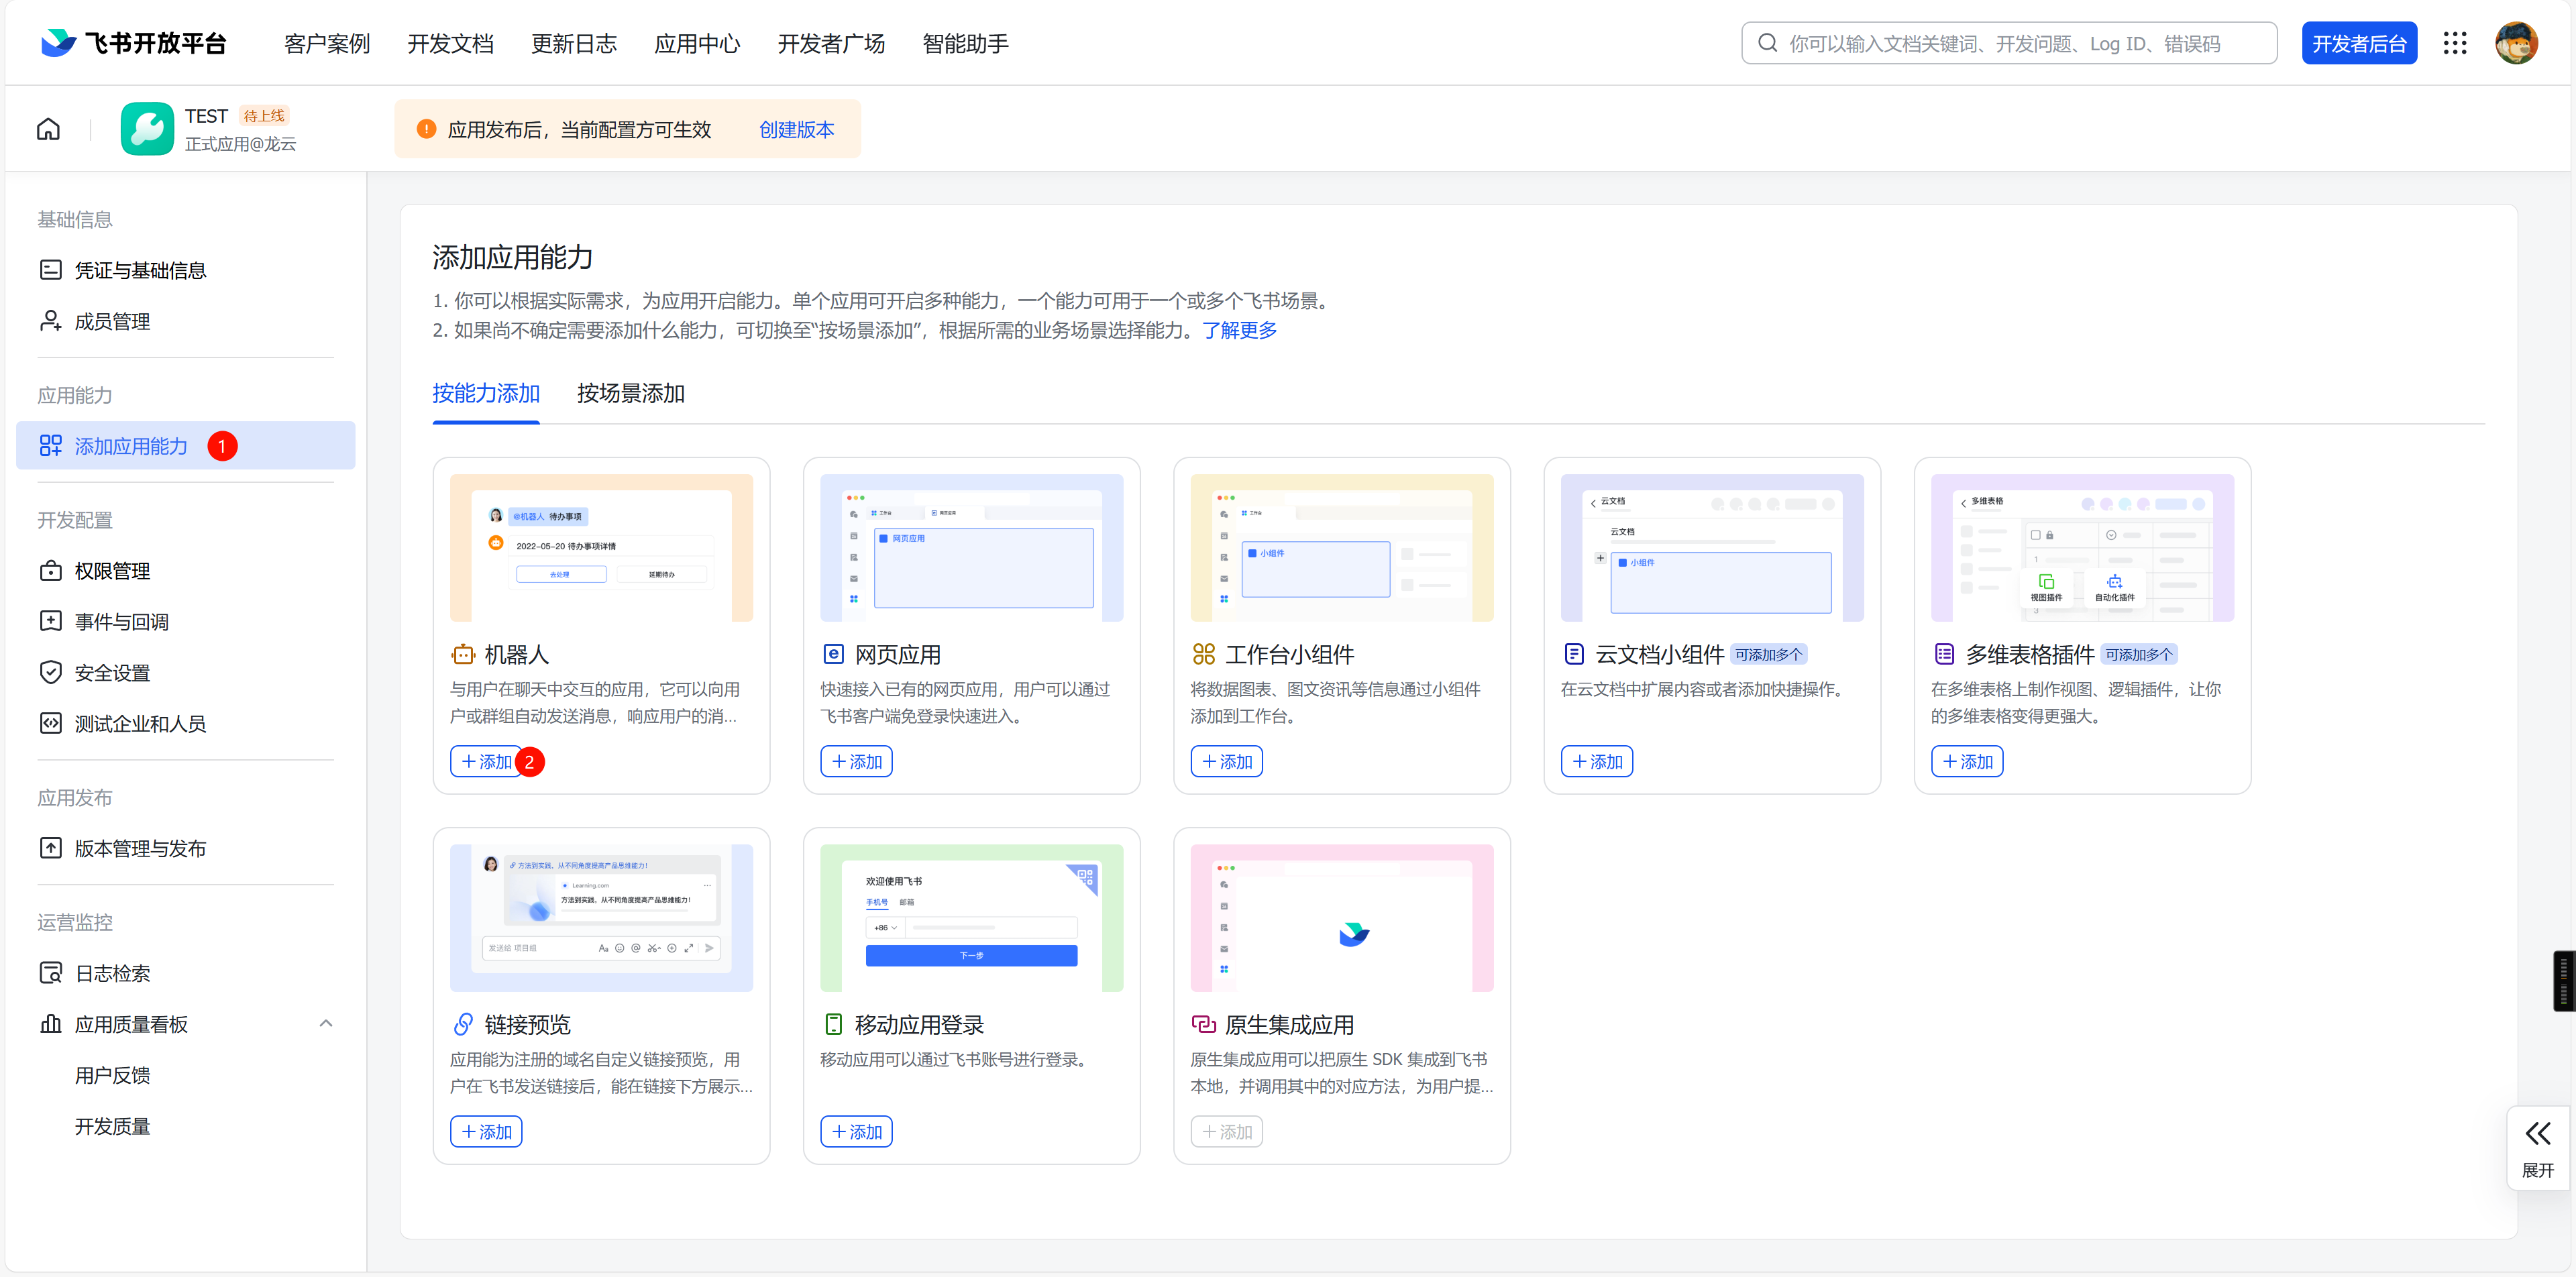The image size is (2576, 1277).
Task: Click the TEST app logo icon
Action: coord(147,129)
